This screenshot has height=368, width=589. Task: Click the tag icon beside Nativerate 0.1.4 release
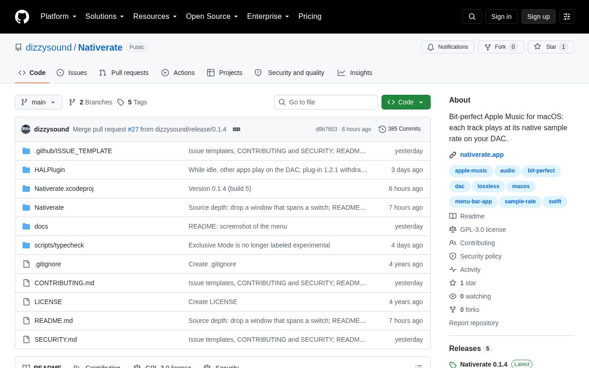click(x=453, y=364)
